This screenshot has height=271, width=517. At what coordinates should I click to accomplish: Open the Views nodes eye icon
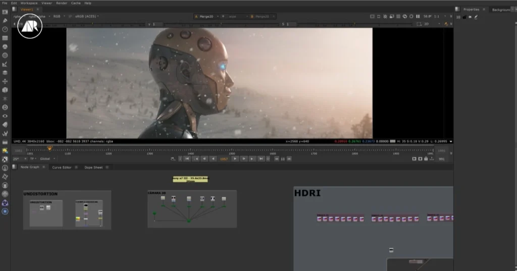[5, 116]
